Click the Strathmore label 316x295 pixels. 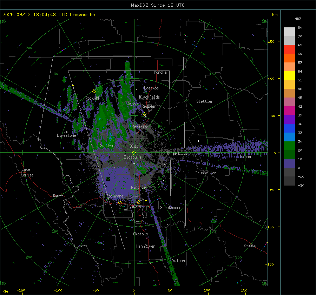coord(171,208)
